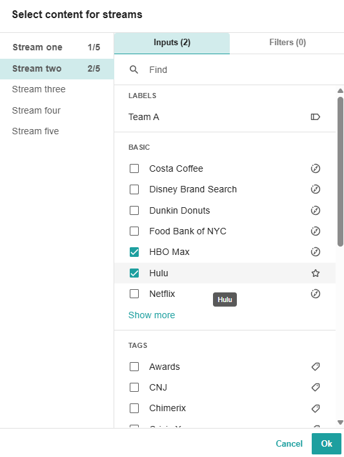Screen dimensions: 344x457
Task: Click the compass icon beside Disney Brand Search
Action: click(x=315, y=189)
